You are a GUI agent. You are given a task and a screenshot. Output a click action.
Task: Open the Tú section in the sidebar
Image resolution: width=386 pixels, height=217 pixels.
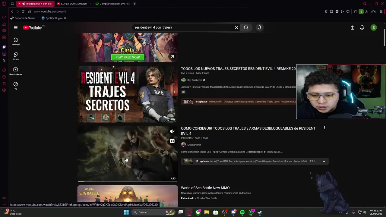coord(16,86)
